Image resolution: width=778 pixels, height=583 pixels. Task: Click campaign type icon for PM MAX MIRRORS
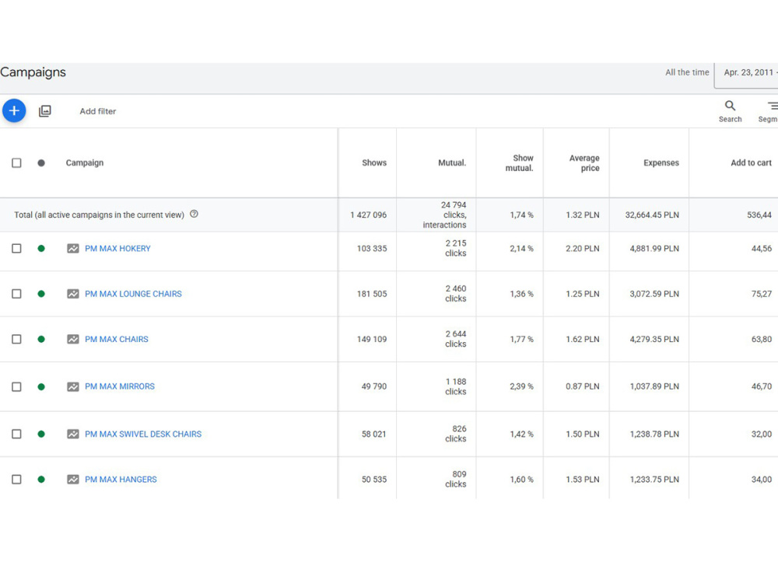pyautogui.click(x=73, y=386)
